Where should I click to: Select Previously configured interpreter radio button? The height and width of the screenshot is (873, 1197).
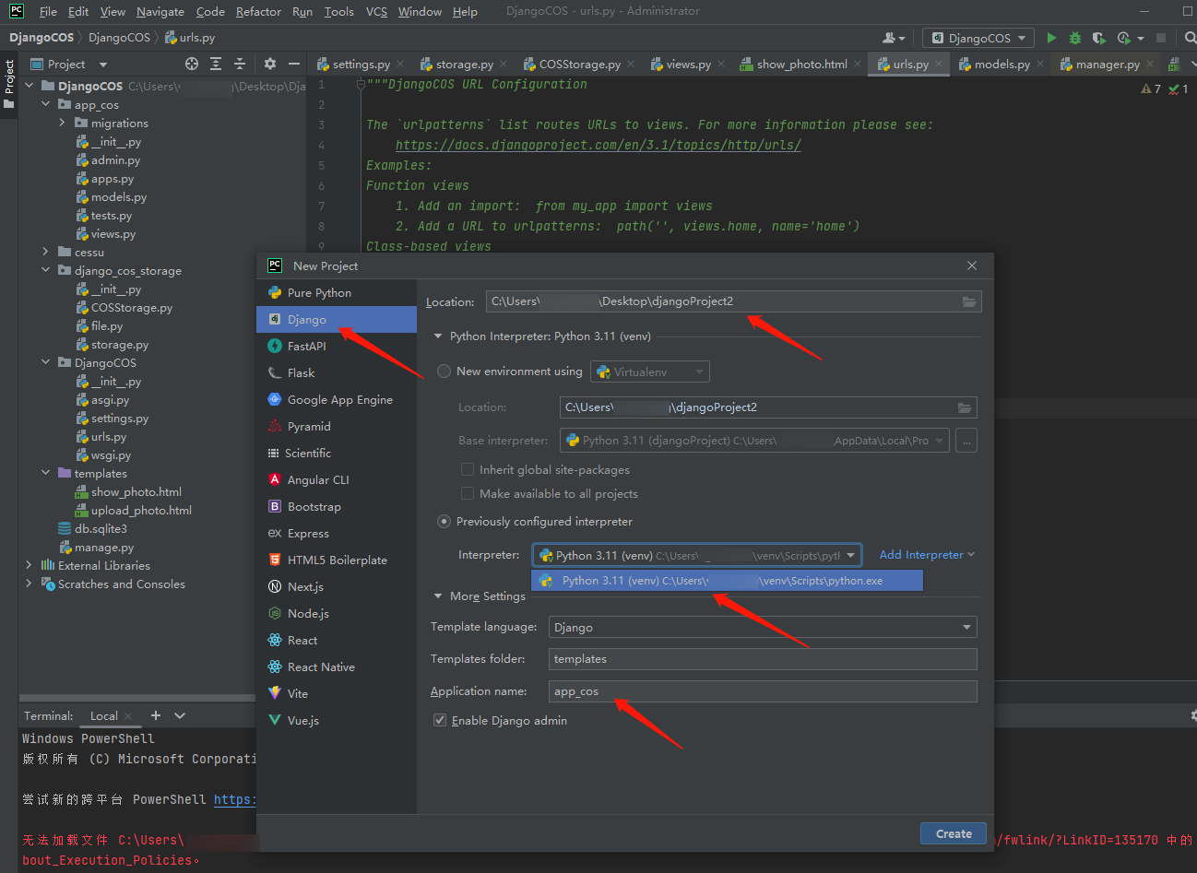(444, 522)
